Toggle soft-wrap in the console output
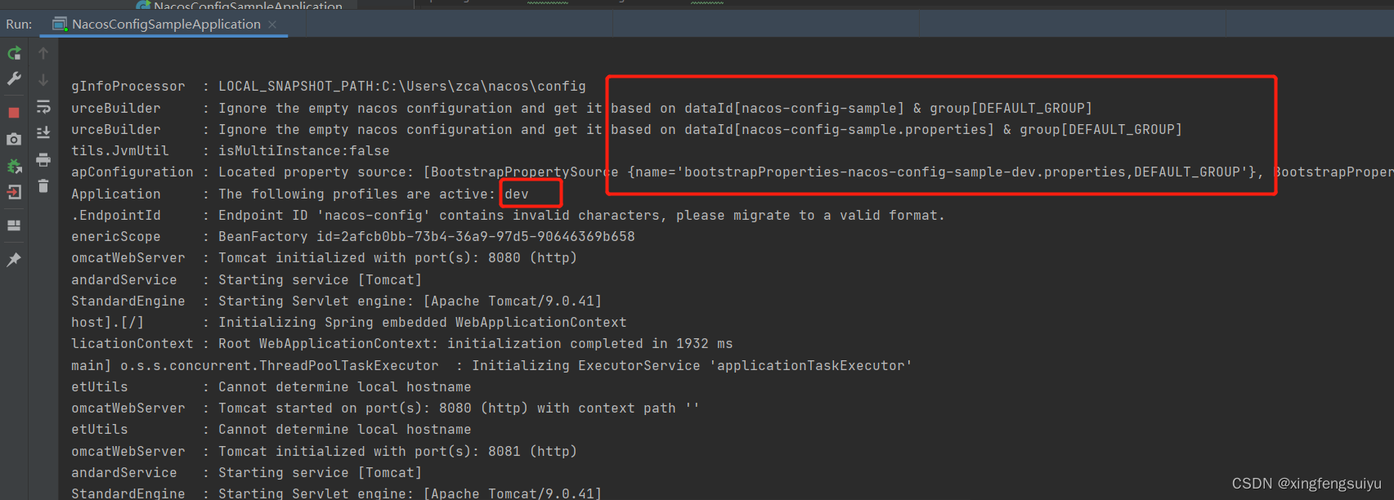The width and height of the screenshot is (1394, 500). coord(43,107)
